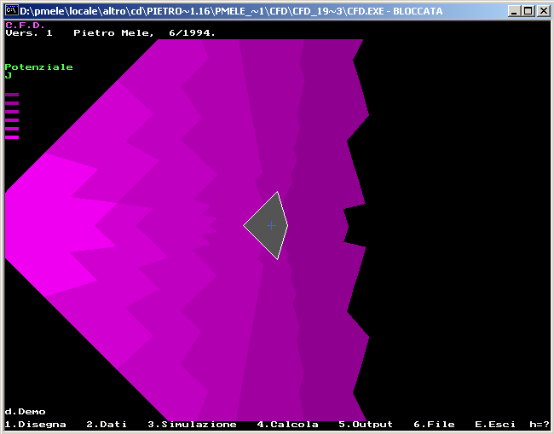Click the green 'J' unit label

(9, 75)
